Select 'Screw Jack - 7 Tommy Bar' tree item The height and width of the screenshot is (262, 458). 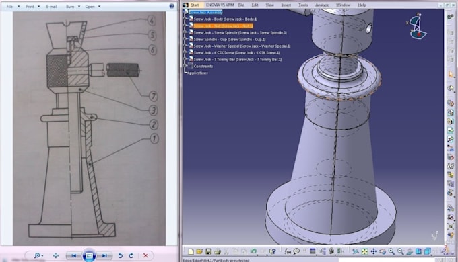click(x=238, y=59)
